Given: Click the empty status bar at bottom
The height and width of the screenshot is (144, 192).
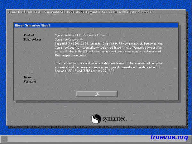Looking at the screenshot, I should tap(96, 139).
